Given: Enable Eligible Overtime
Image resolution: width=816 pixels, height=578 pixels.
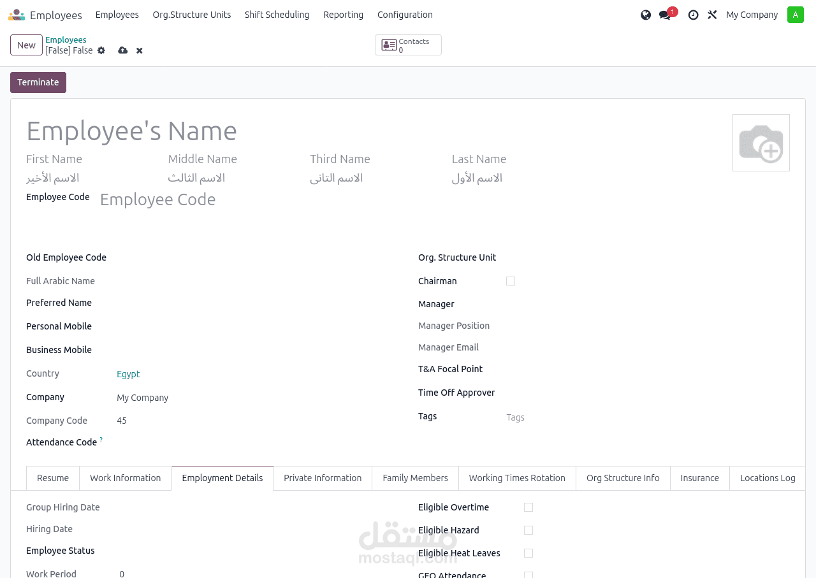Looking at the screenshot, I should [528, 507].
